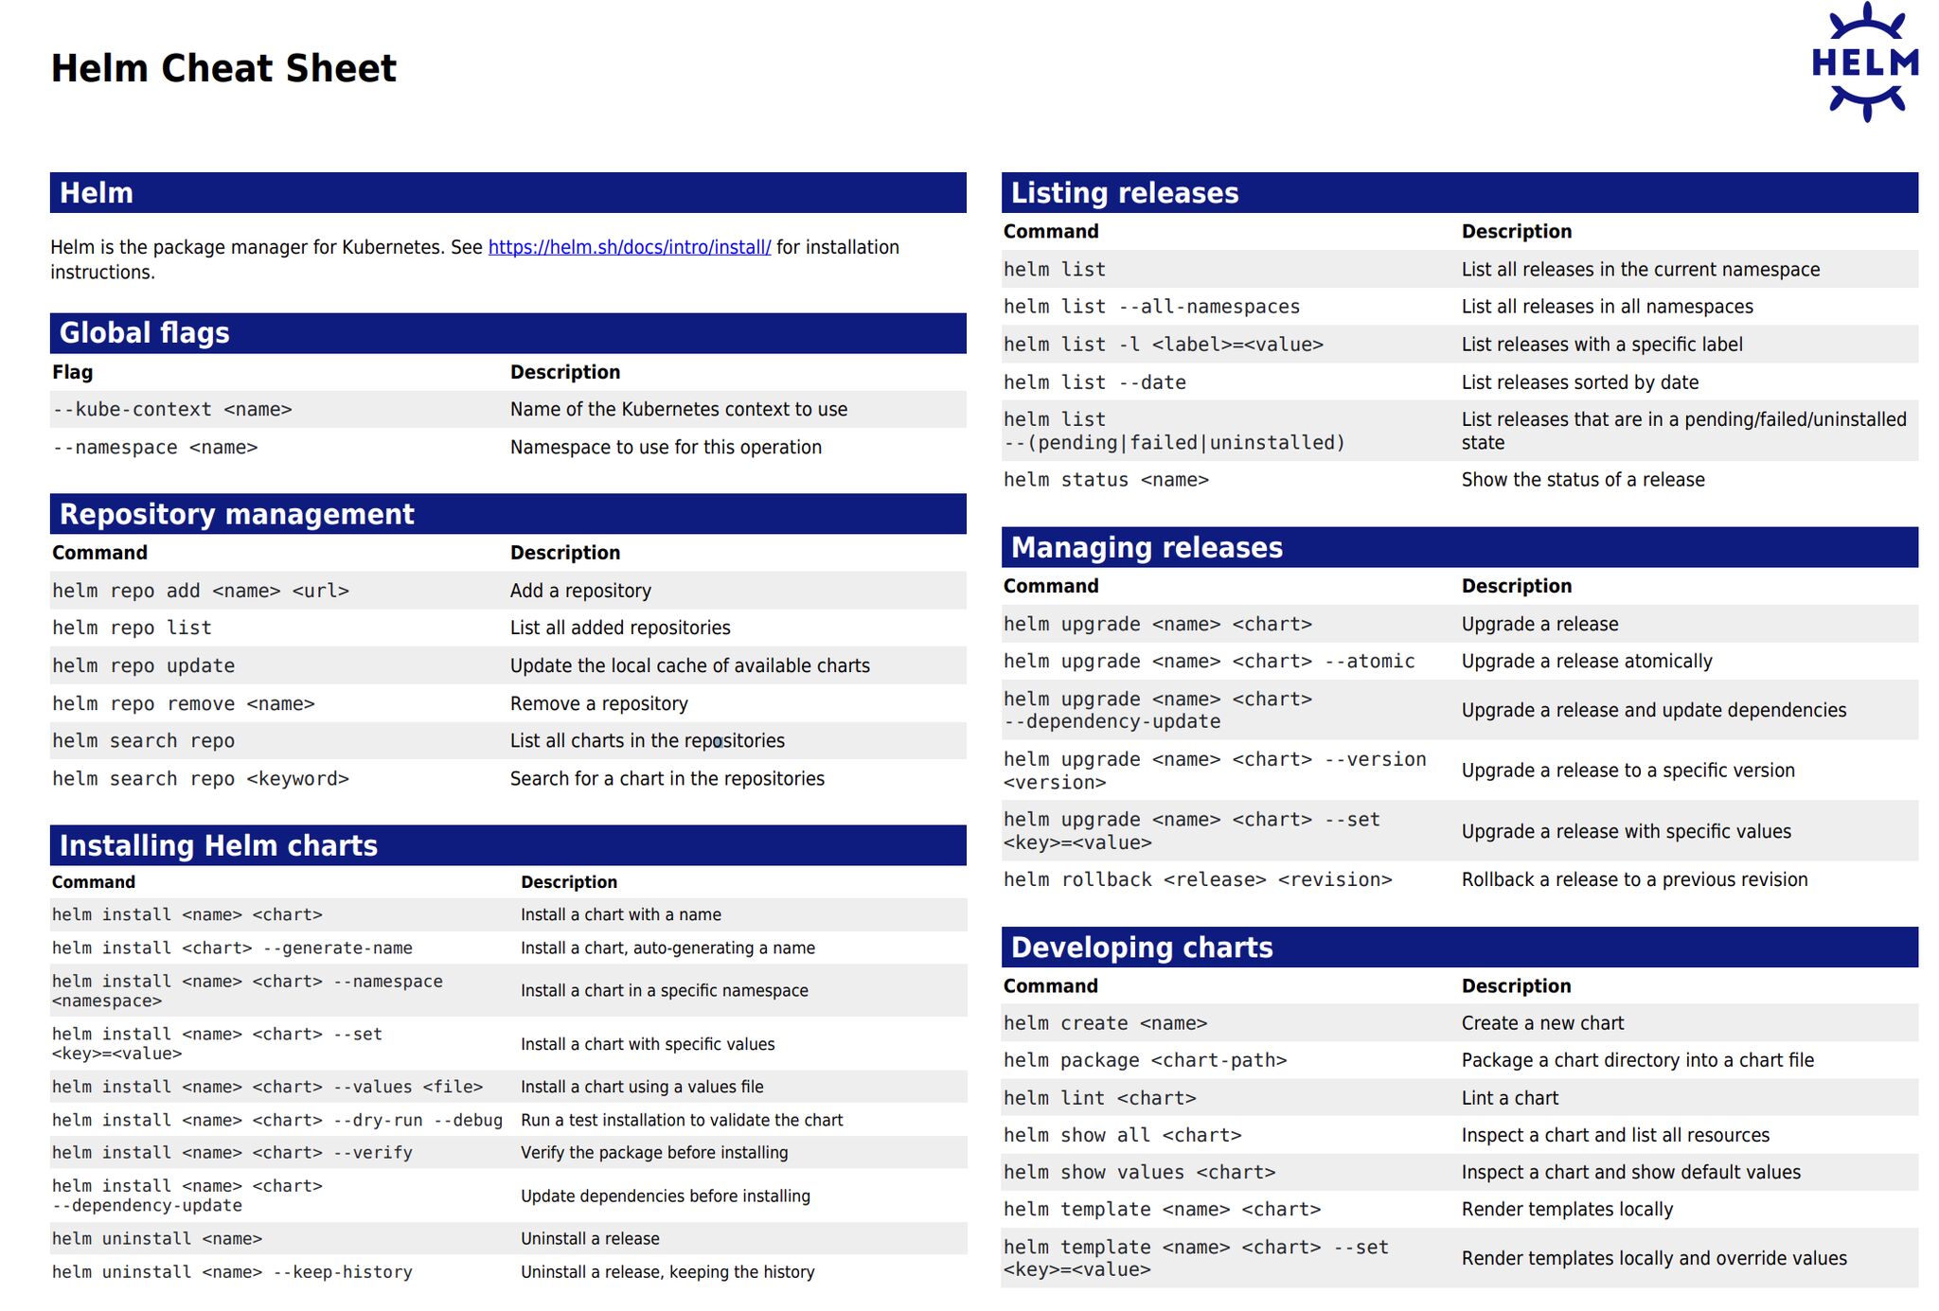Click 'helm create <name>' command
1939x1311 pixels.
point(1105,1023)
